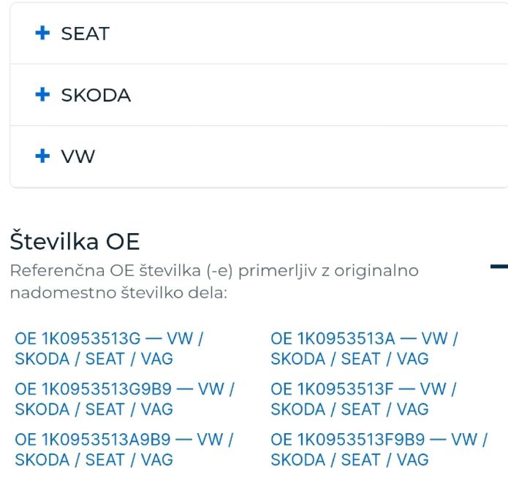
Task: Expand the SEAT row by its label
Action: [86, 34]
